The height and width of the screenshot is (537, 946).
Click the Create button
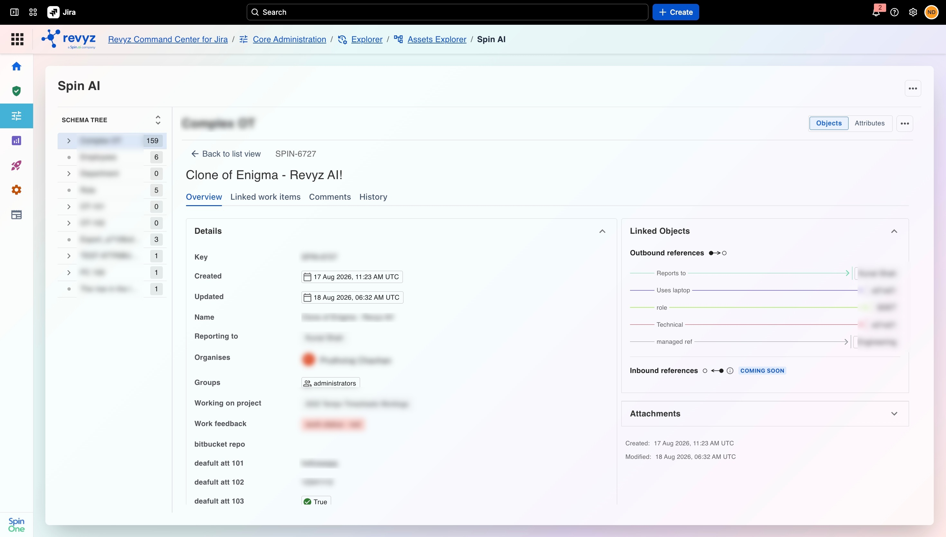676,12
